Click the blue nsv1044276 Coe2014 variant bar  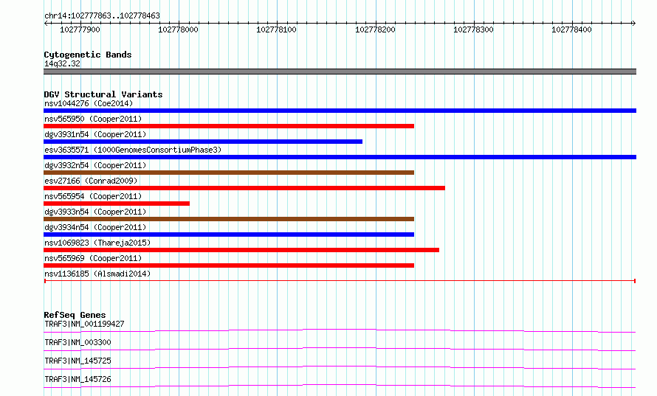[x=340, y=111]
